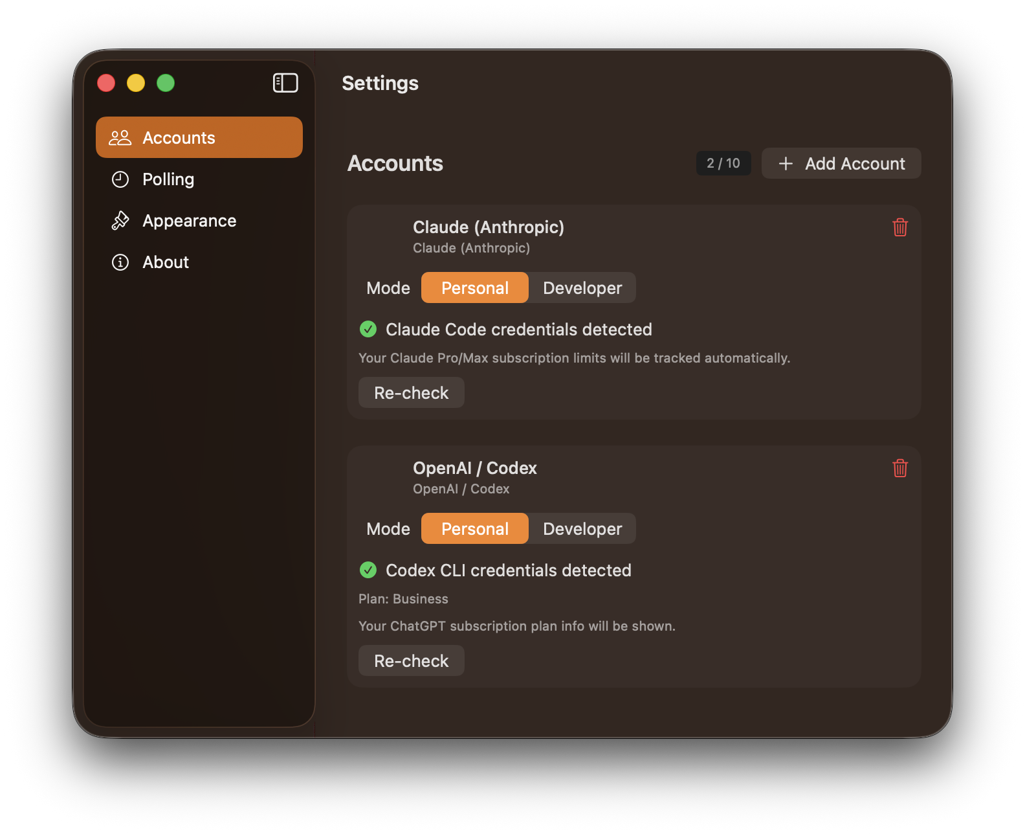
Task: Click the Appearance paintbrush icon in sidebar
Action: click(x=120, y=221)
